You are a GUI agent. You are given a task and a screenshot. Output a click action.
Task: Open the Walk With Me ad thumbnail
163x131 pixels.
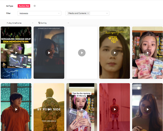(x=115, y=53)
